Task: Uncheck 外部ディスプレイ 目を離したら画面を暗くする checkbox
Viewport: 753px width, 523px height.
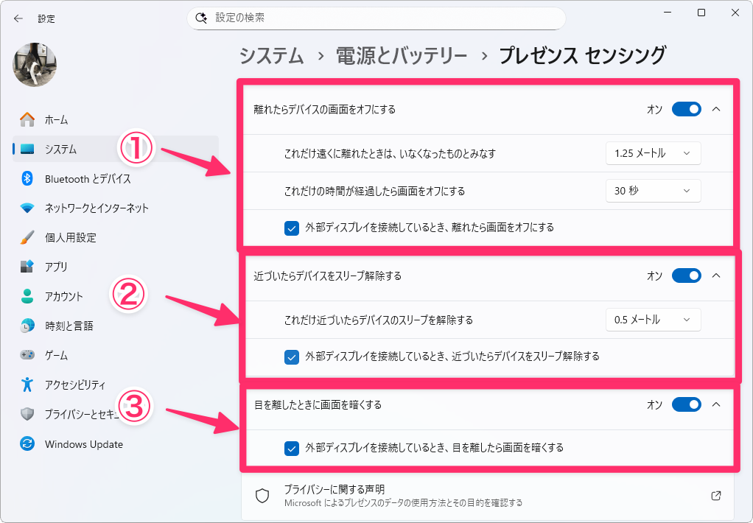Action: [x=291, y=448]
